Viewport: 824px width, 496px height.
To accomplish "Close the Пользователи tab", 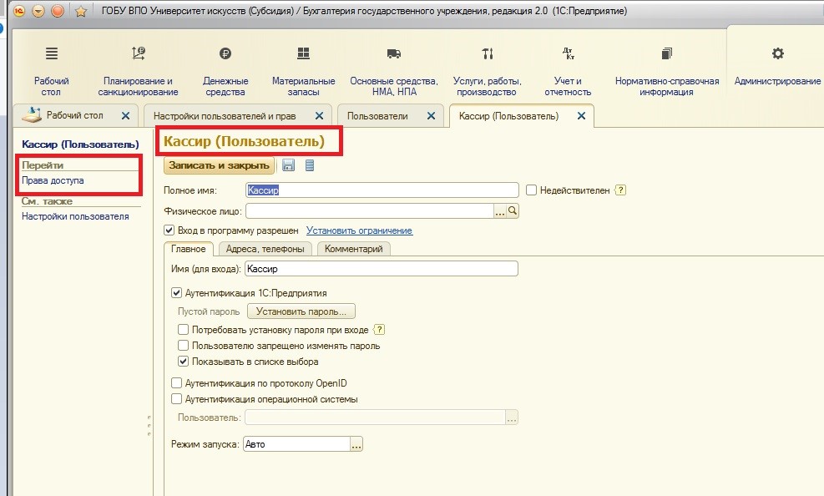I will pos(431,115).
